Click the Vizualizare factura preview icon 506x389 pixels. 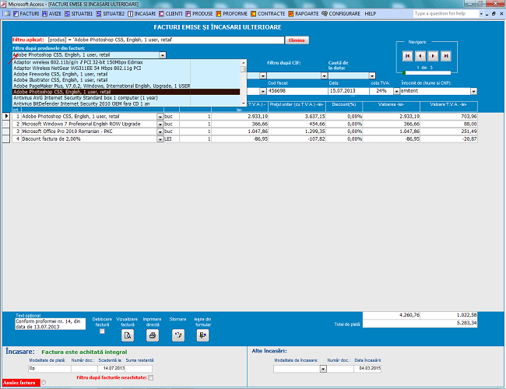tap(128, 335)
